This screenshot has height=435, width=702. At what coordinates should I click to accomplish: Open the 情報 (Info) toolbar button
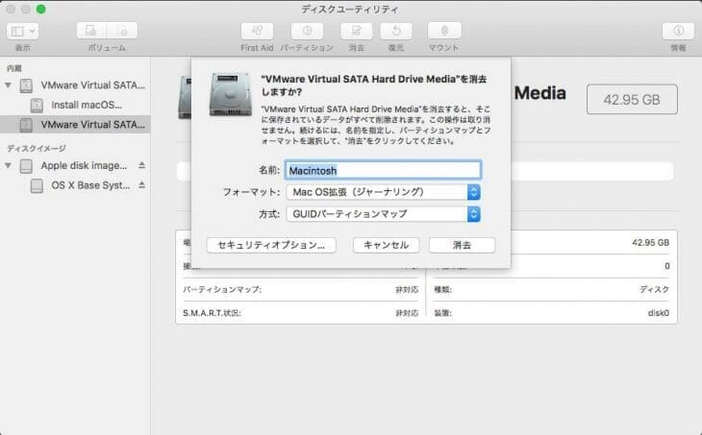pos(678,31)
